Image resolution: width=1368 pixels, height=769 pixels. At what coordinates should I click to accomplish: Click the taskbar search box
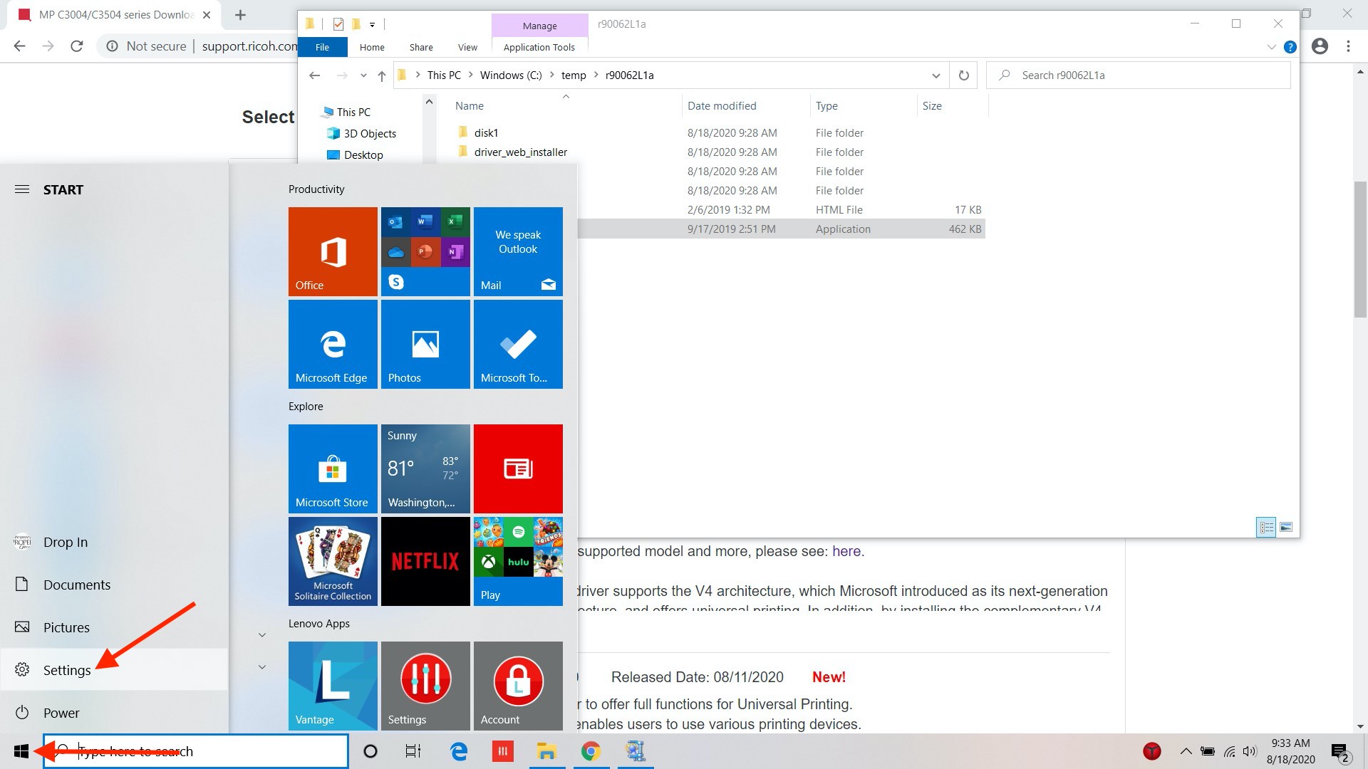pyautogui.click(x=196, y=751)
